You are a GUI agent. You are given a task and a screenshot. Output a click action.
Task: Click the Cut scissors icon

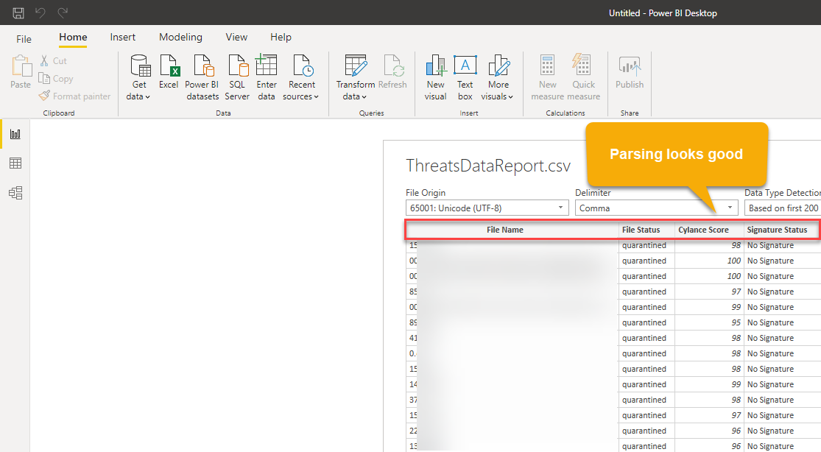[44, 61]
